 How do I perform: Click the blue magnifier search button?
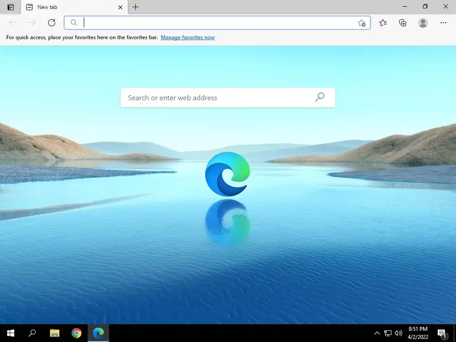pyautogui.click(x=320, y=97)
